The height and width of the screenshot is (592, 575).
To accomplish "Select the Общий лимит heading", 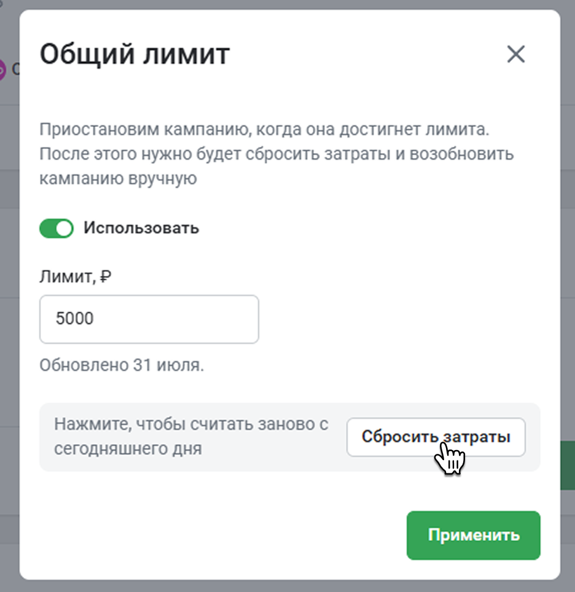I will (x=135, y=55).
